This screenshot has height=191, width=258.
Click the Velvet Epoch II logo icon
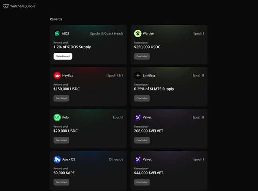click(x=138, y=117)
